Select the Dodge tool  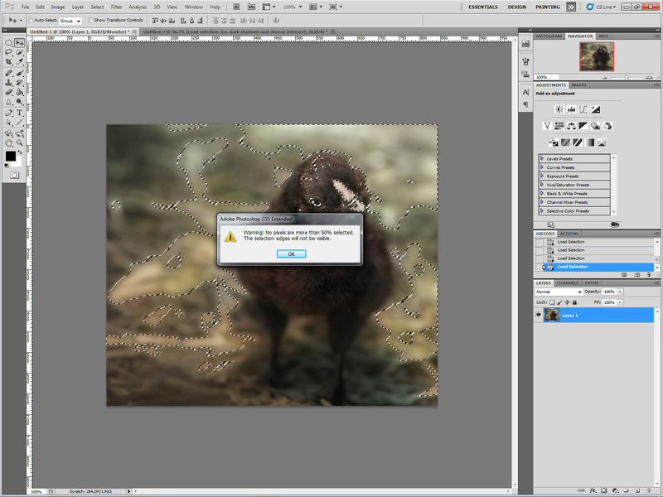coord(19,102)
